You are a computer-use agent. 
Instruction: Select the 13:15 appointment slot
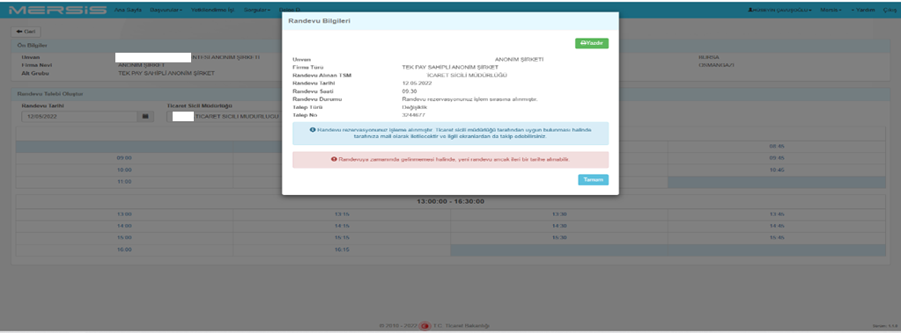pos(342,214)
